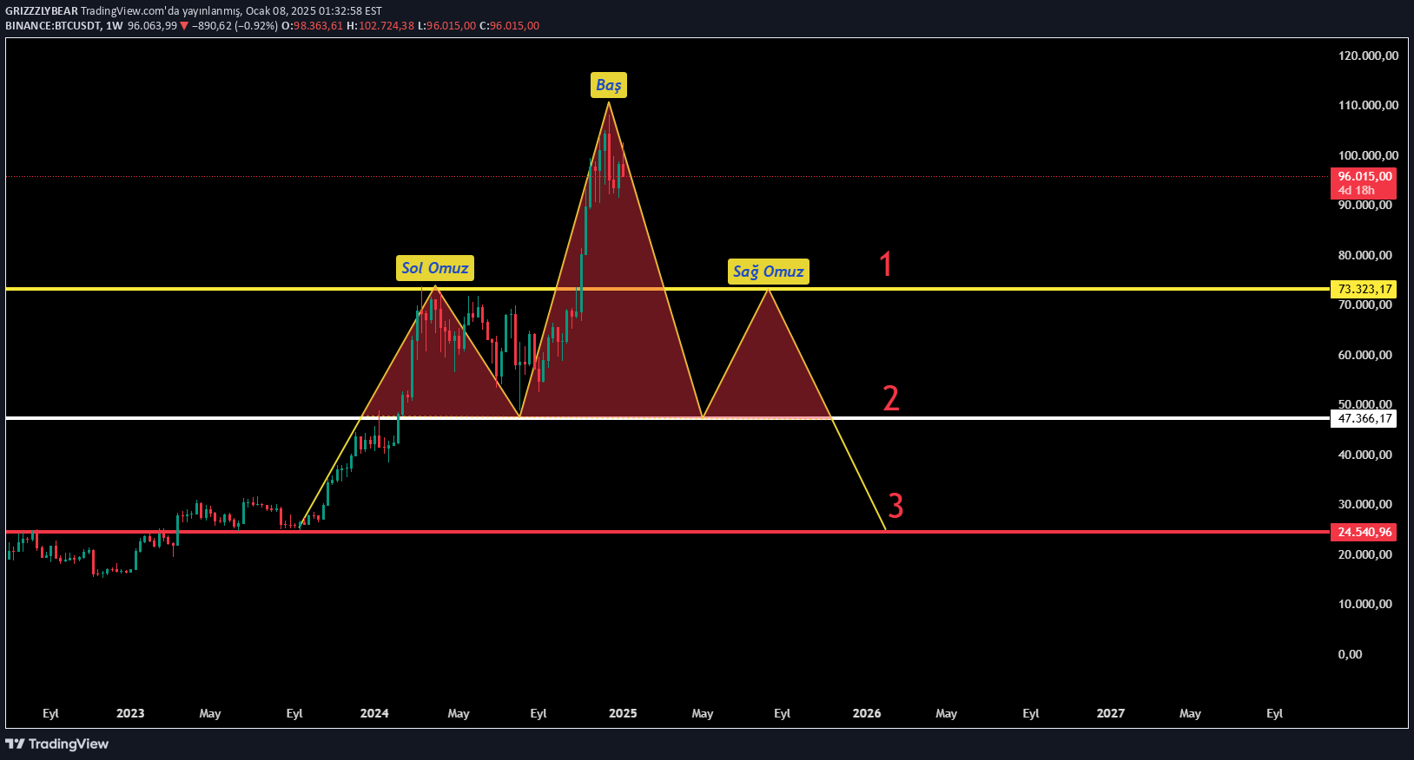The height and width of the screenshot is (760, 1414).
Task: Click the TradingView logo
Action: click(x=57, y=744)
